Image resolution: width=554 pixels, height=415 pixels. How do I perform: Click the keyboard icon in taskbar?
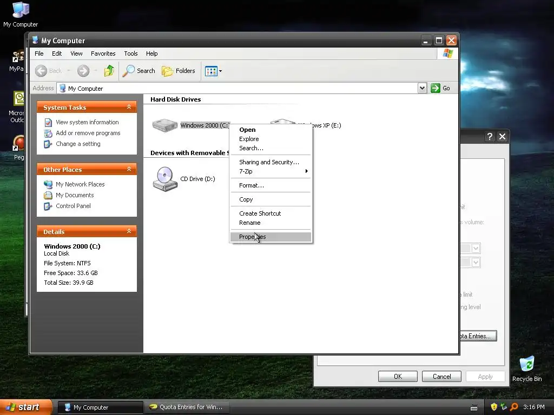[474, 407]
